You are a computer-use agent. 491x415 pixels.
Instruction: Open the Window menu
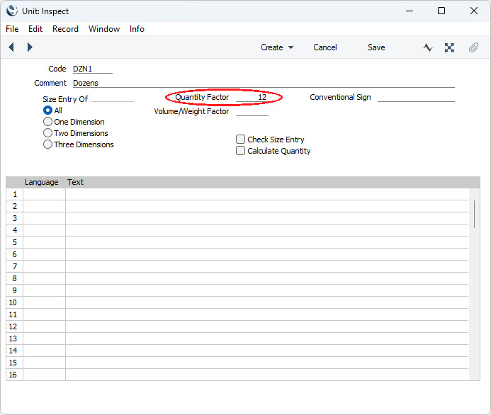pyautogui.click(x=104, y=29)
